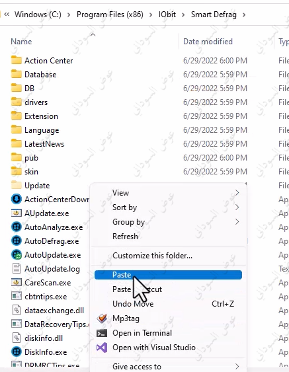Select Customize this folder option
Viewport: 289px width, 372px height.
[152, 256]
